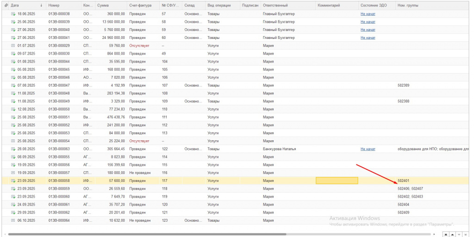Click the sort arrow in the Дата column header
The image size is (474, 237).
click(41, 6)
